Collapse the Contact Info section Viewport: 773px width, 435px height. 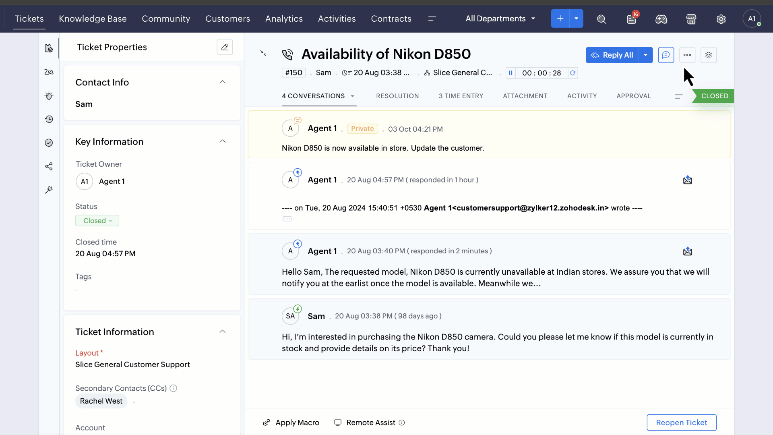click(222, 82)
